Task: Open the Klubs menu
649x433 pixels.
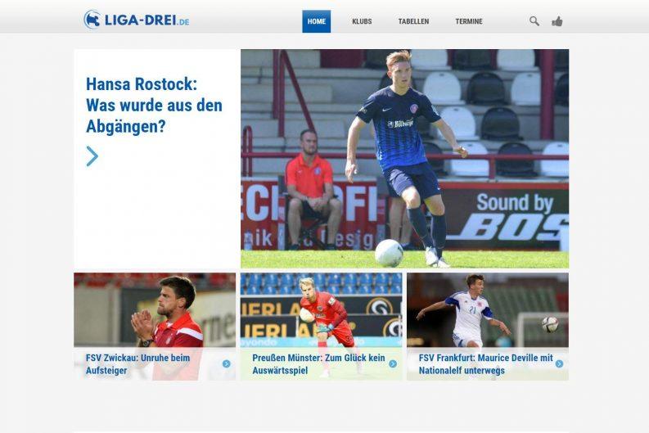Action: click(x=362, y=21)
